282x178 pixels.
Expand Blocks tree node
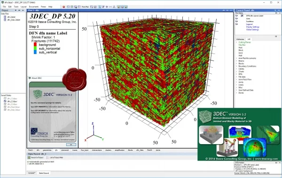[x=236, y=64]
